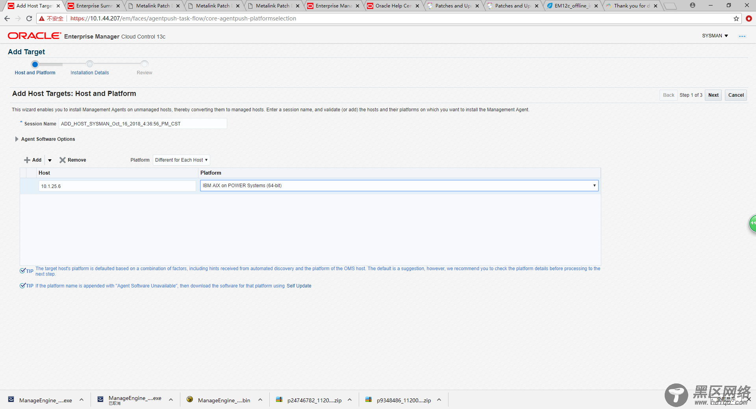Switch to the Oracle Help Center tab

[x=393, y=6]
